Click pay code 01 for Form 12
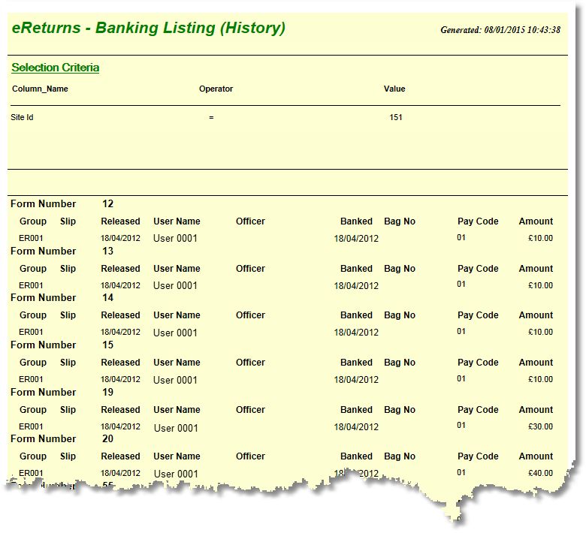 (461, 237)
